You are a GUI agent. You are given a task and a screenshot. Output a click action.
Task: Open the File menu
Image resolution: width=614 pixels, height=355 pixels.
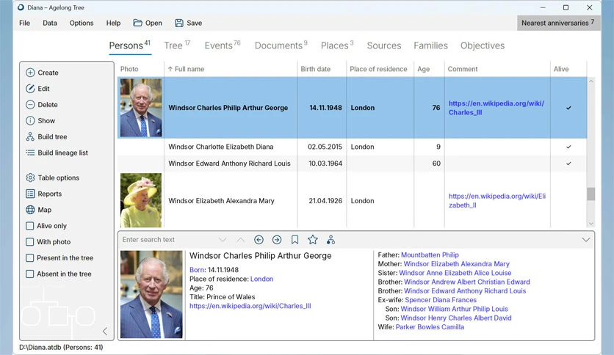tap(25, 23)
